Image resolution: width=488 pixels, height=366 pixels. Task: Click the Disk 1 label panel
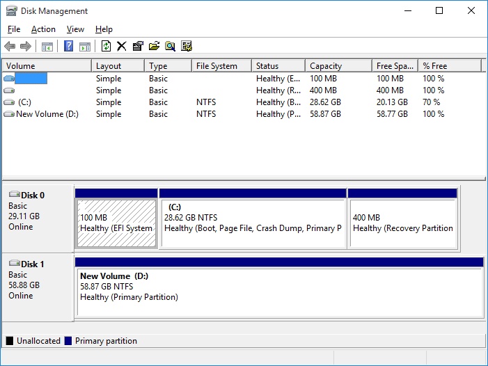tap(37, 285)
